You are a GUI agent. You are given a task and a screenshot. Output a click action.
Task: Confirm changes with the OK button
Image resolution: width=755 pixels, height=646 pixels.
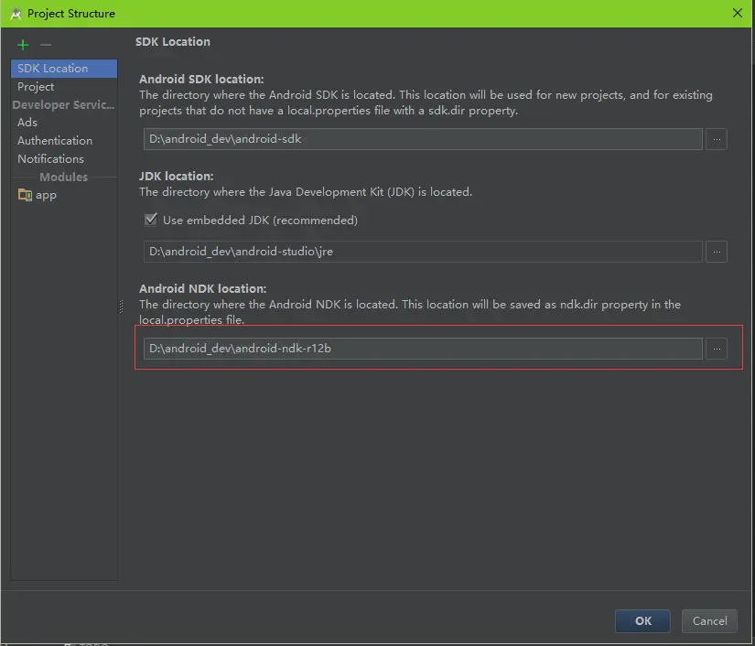point(642,621)
